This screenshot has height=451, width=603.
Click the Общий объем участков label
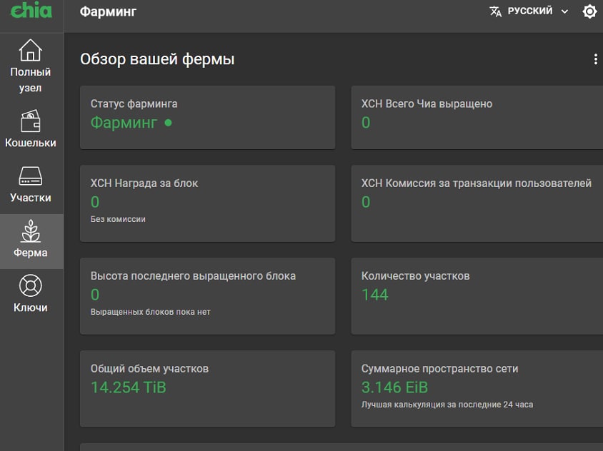pos(149,369)
